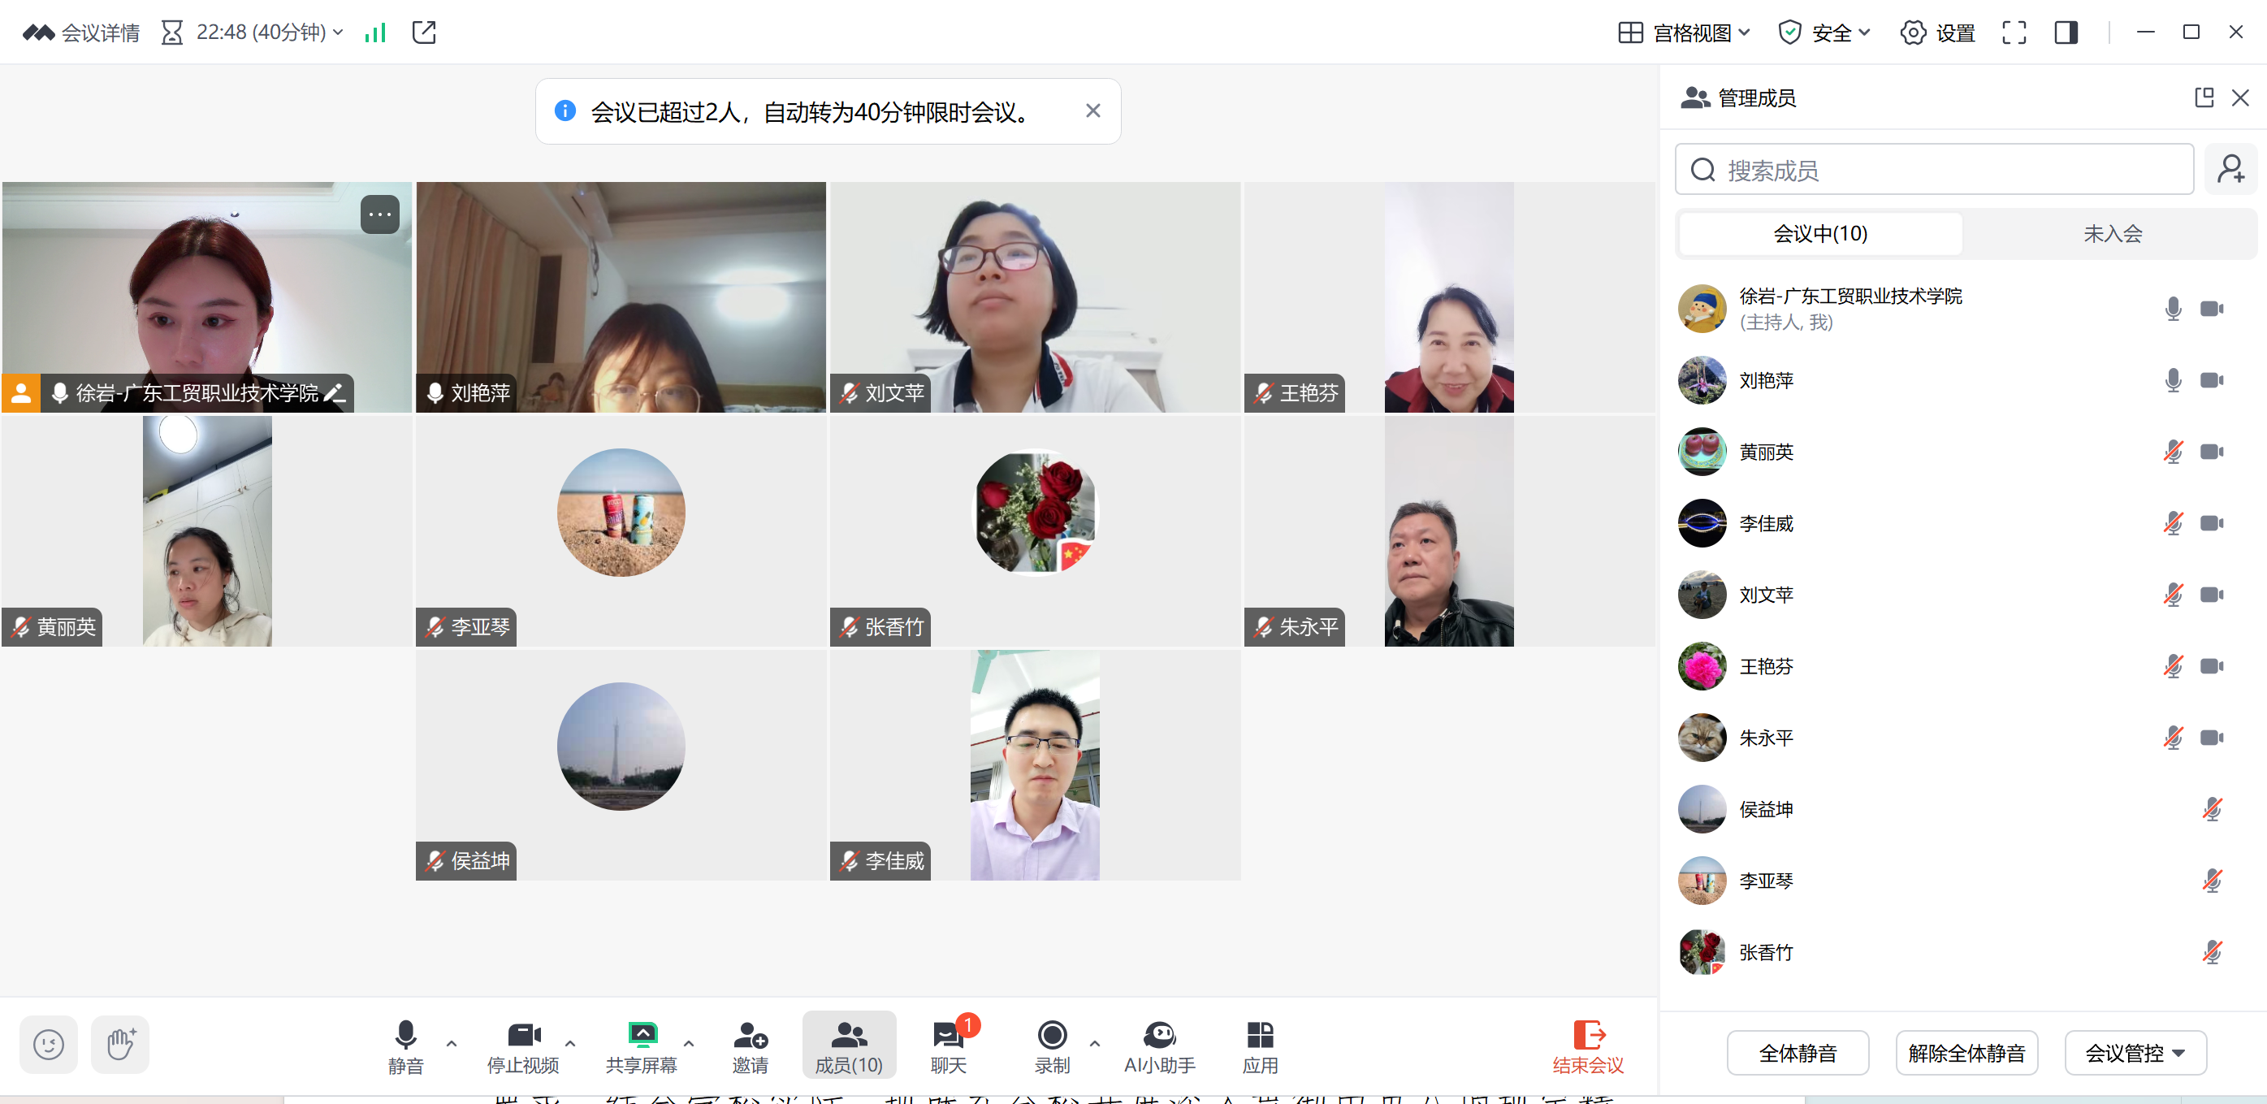Switch to the 未入会 tab
2267x1104 pixels.
coord(2111,233)
